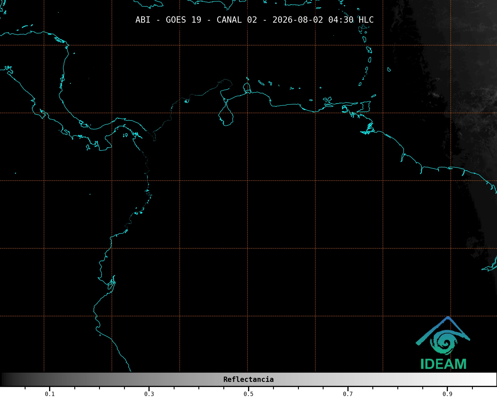
Task: Click the IDEAM logo
Action: 443,343
